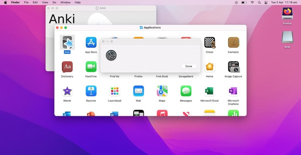Viewport: 301px width, 155px height.
Task: Open the Edit menu
Action: tap(35, 2)
